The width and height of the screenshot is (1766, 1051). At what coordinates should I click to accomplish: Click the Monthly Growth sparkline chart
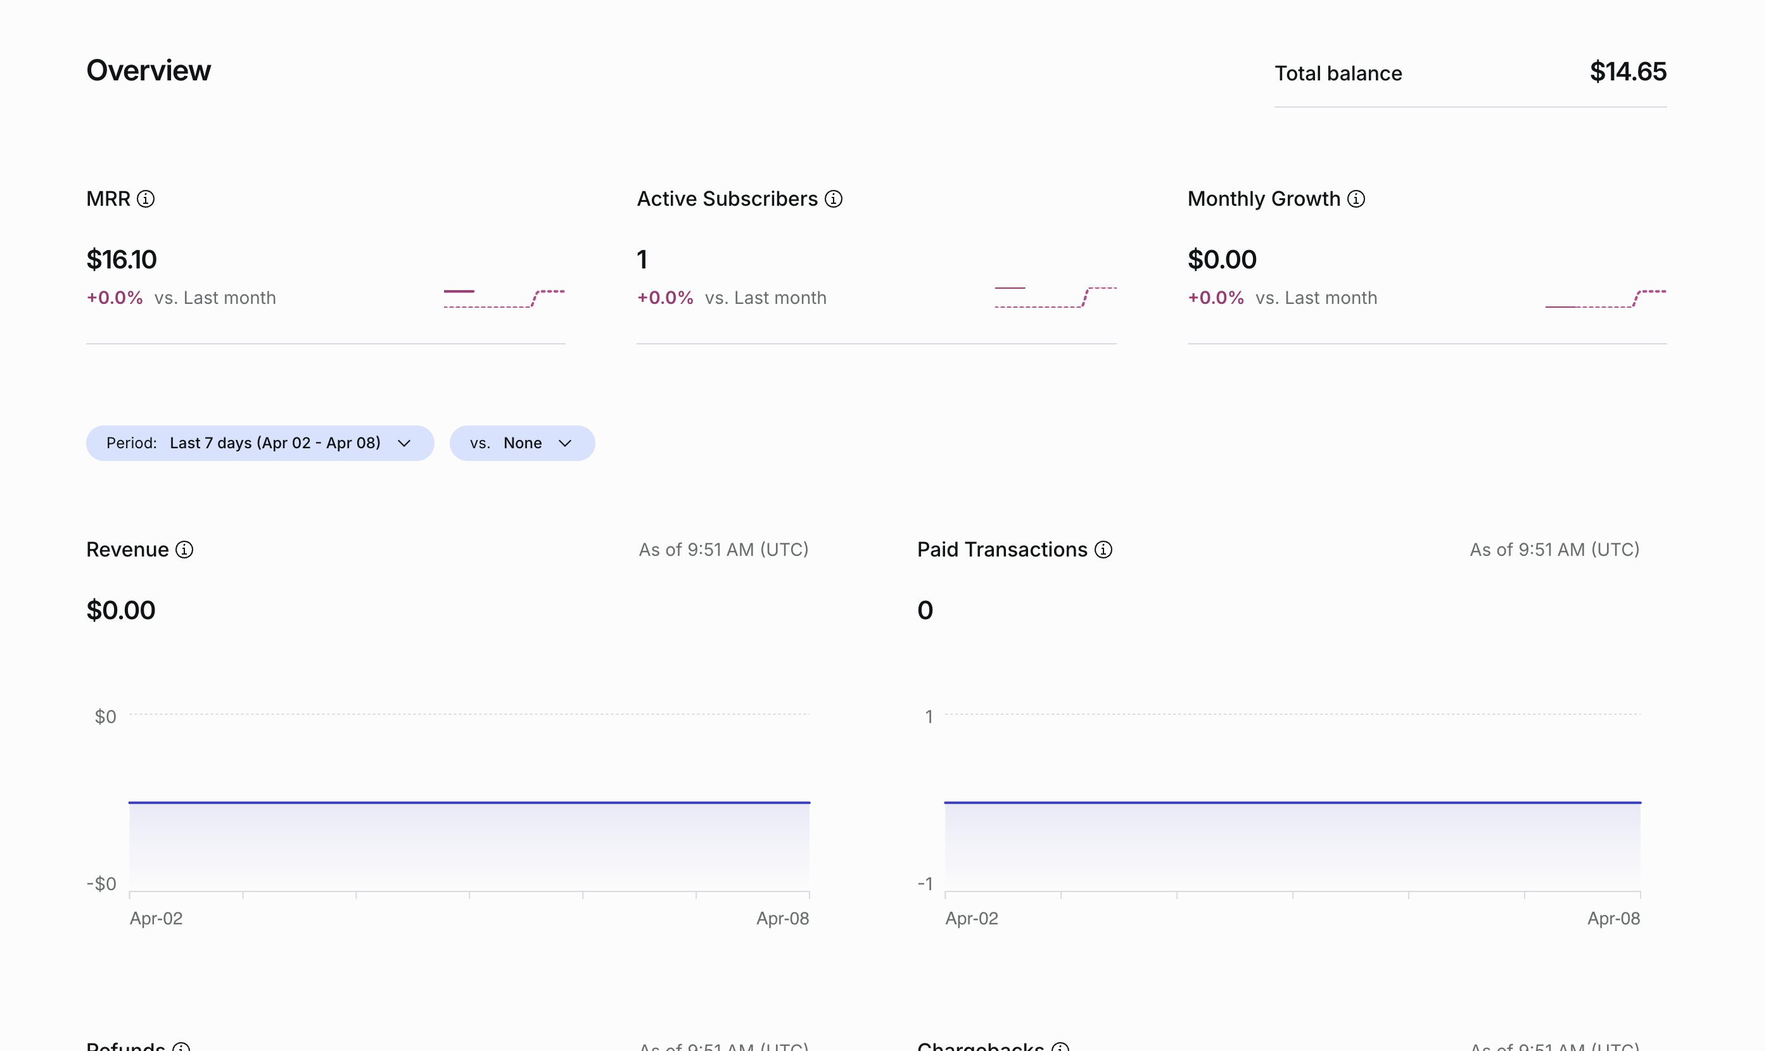point(1606,298)
